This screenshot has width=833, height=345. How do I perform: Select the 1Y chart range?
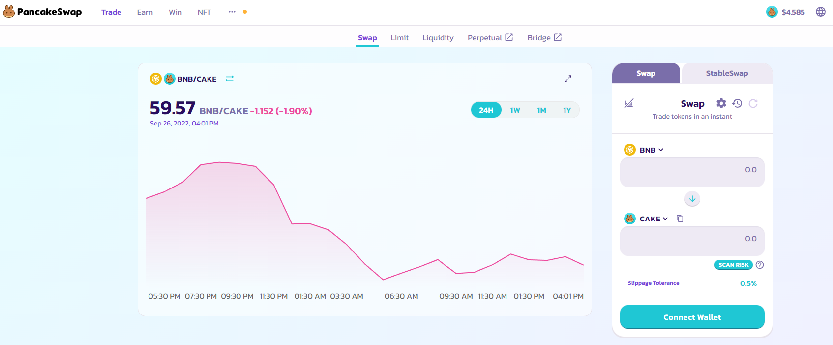[x=567, y=110]
